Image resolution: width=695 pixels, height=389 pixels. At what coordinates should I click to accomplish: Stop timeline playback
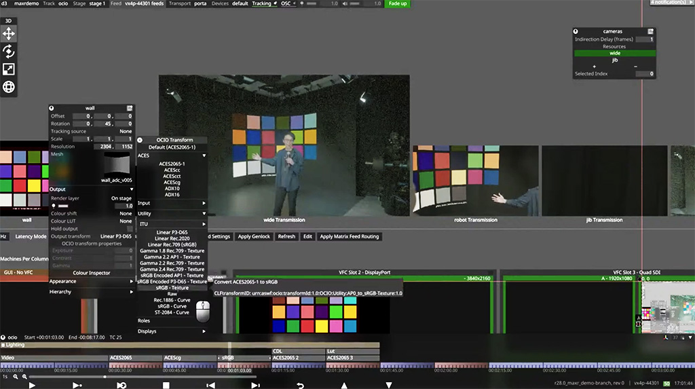point(166,385)
